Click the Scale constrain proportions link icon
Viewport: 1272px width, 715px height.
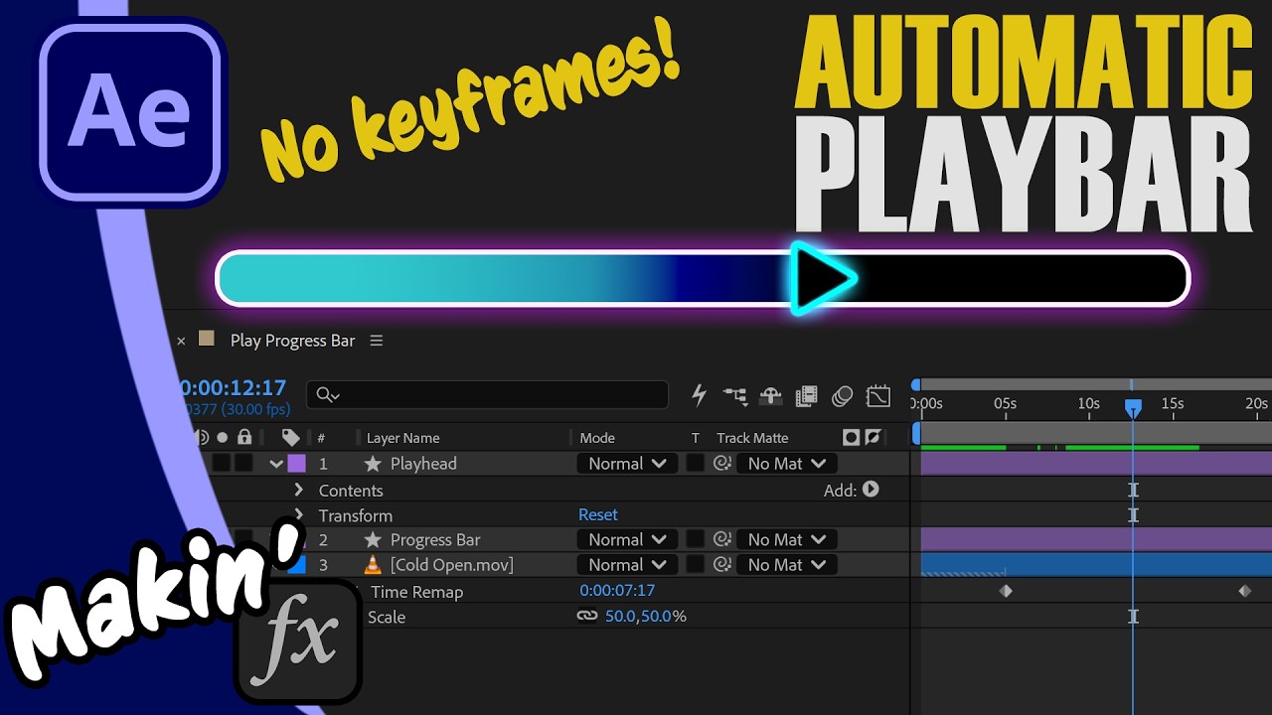pos(587,616)
